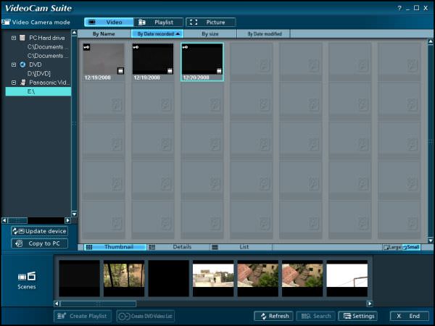
Task: Switch to List view
Action: pos(241,247)
